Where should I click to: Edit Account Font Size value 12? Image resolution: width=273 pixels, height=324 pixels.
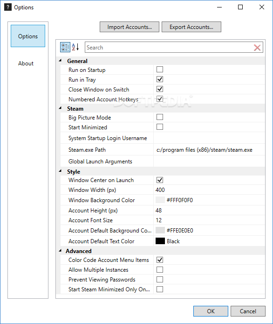click(x=209, y=220)
